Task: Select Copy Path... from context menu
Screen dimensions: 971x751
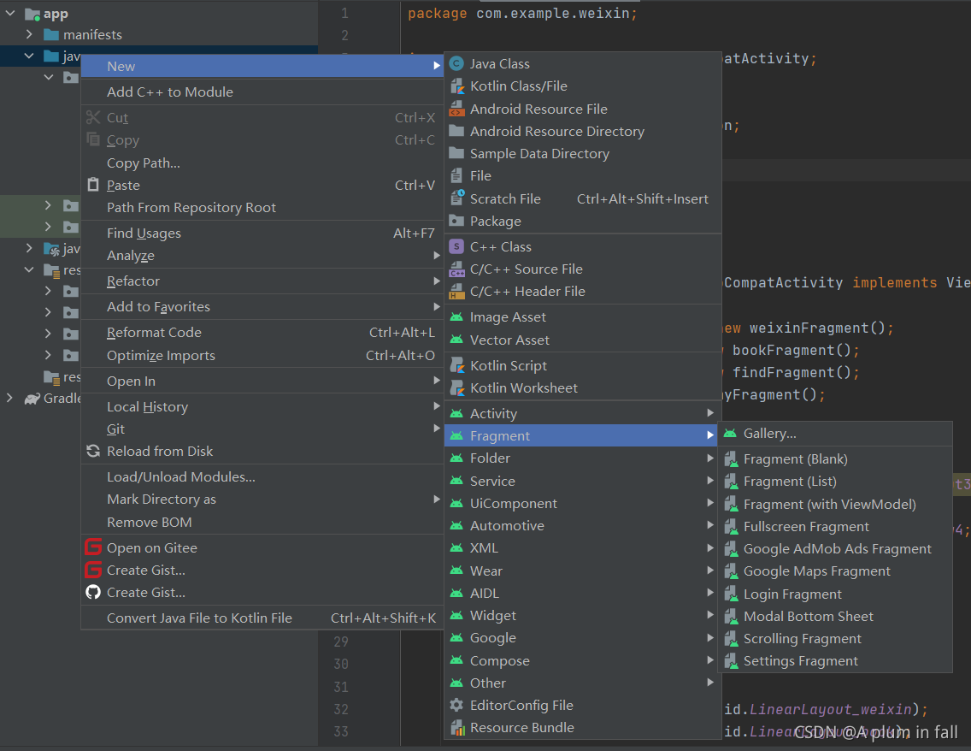Action: pyautogui.click(x=262, y=163)
